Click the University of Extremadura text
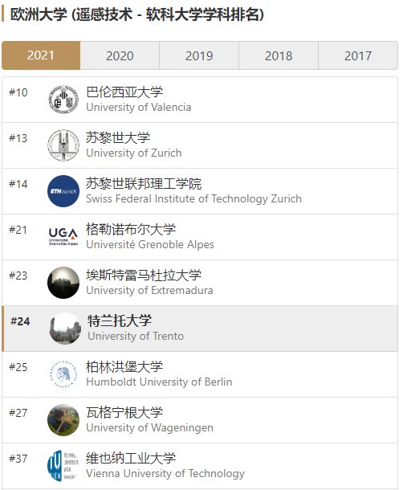This screenshot has height=490, width=403. 149,290
